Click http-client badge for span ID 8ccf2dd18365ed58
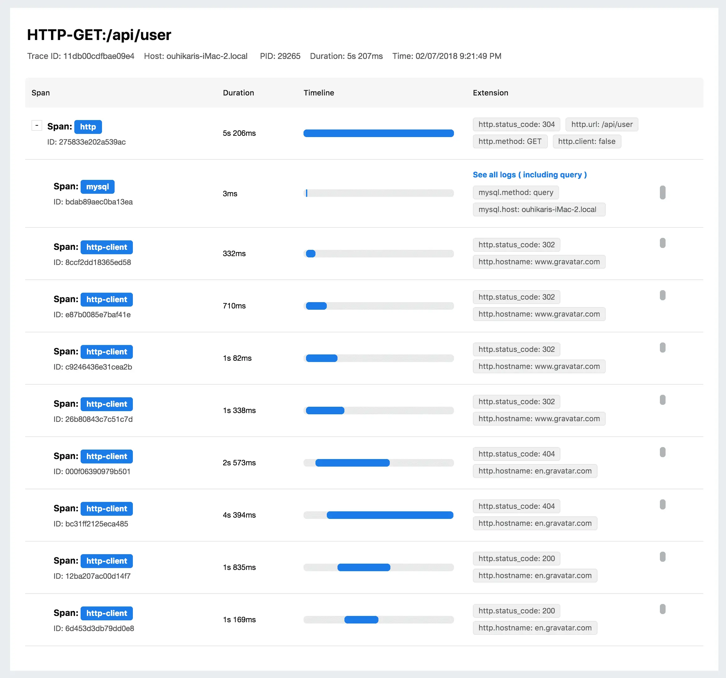The image size is (726, 678). (x=106, y=247)
